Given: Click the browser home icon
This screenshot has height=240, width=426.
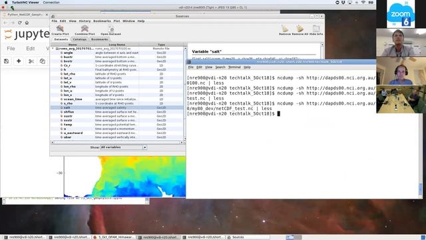Looking at the screenshot, I should 27,23.
